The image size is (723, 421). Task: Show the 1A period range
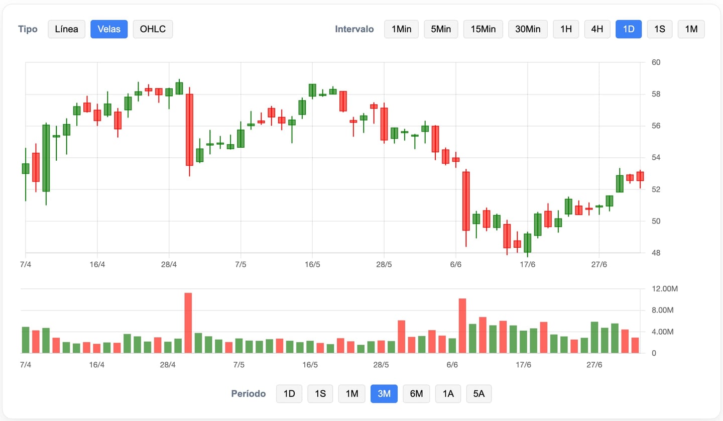[x=448, y=394]
